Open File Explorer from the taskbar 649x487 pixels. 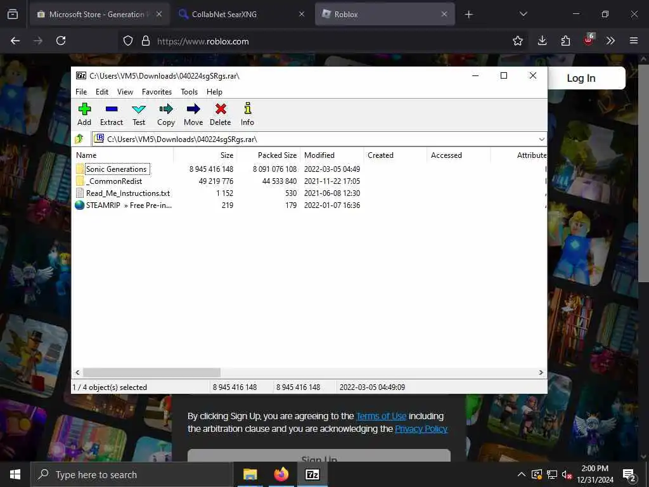pyautogui.click(x=250, y=474)
